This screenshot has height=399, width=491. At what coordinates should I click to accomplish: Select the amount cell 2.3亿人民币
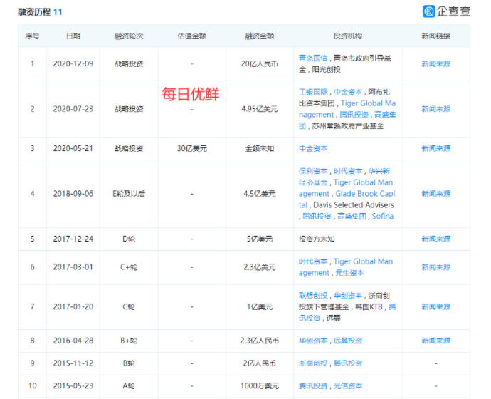(x=260, y=341)
